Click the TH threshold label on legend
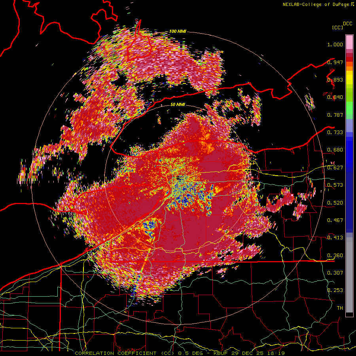 (340, 308)
